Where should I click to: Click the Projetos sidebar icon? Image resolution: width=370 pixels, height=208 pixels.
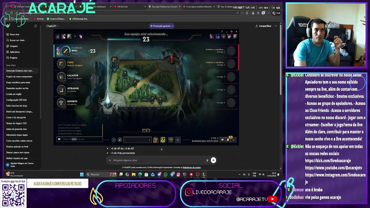[x=8, y=58]
